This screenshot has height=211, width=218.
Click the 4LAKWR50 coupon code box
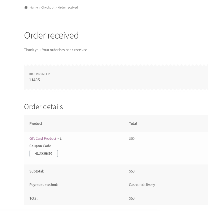(44, 154)
